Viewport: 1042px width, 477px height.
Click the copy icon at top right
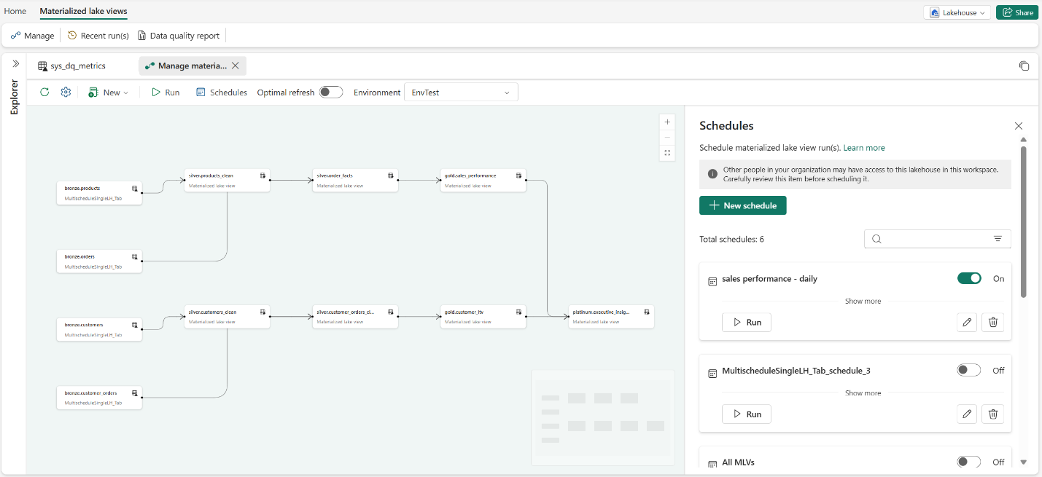coord(1024,66)
